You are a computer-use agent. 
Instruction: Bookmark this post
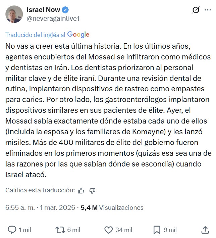pyautogui.click(x=157, y=230)
